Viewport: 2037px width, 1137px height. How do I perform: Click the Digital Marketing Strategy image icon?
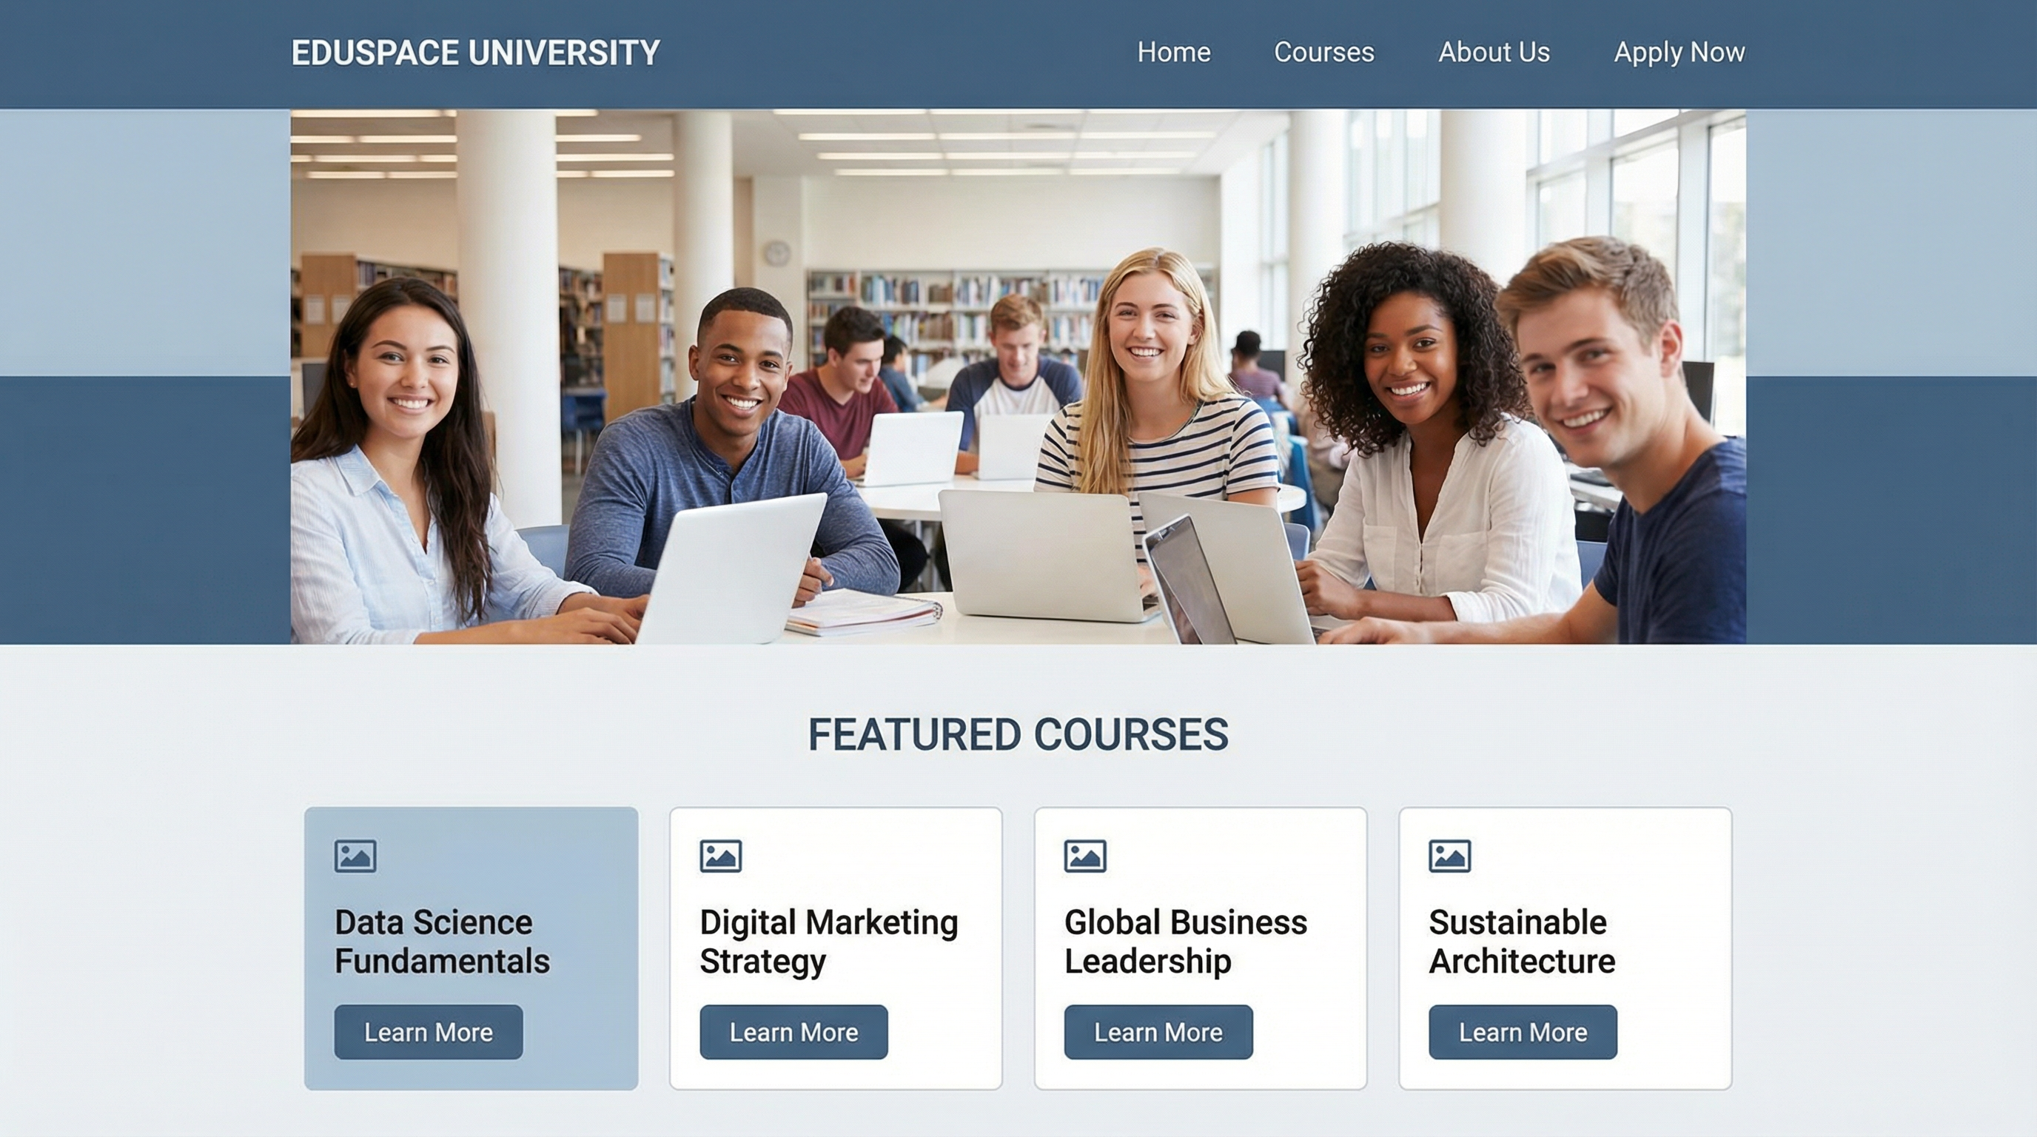[x=720, y=856]
